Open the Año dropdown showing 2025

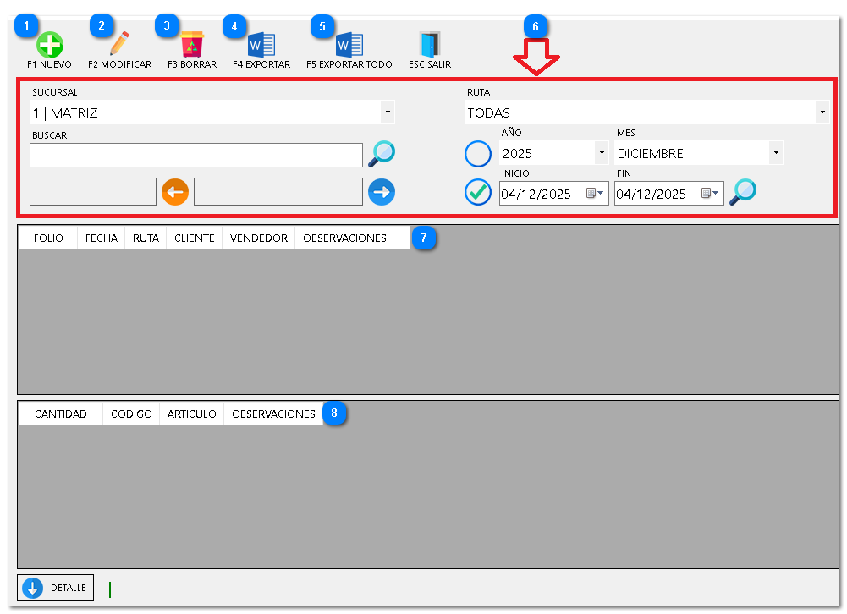click(601, 154)
